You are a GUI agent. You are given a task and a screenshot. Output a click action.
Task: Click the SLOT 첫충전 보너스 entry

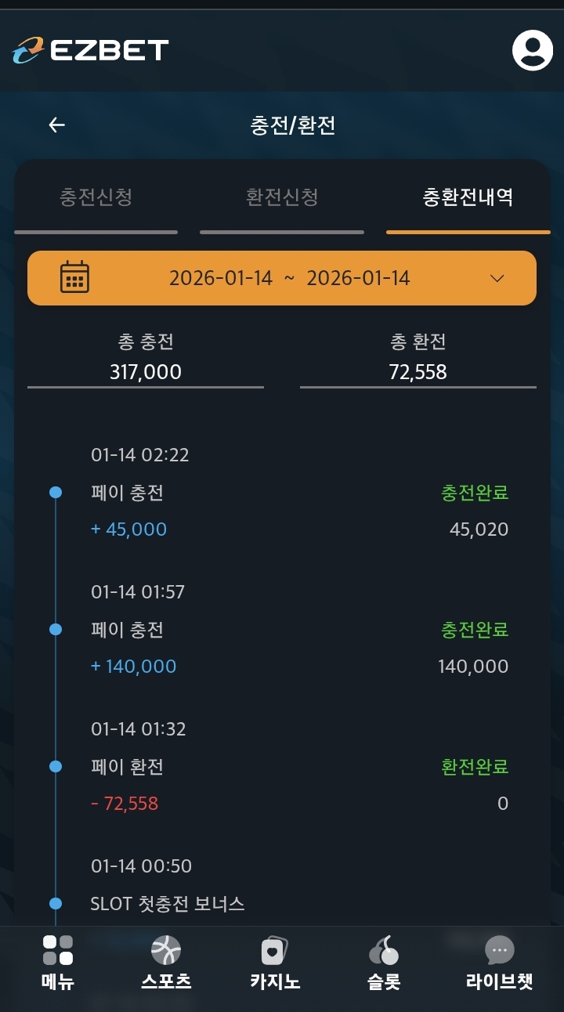coord(168,904)
